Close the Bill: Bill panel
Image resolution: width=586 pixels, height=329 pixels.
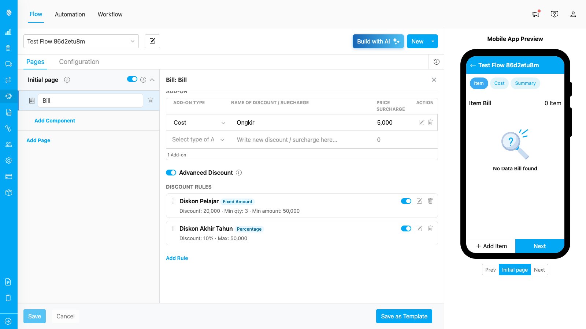[434, 80]
